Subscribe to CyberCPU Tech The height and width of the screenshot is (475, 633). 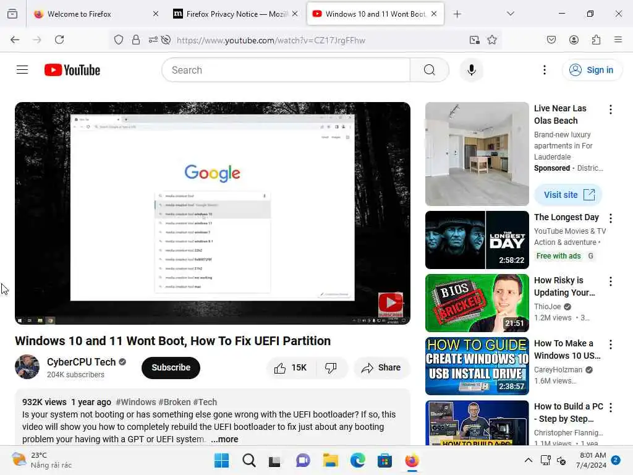point(171,367)
